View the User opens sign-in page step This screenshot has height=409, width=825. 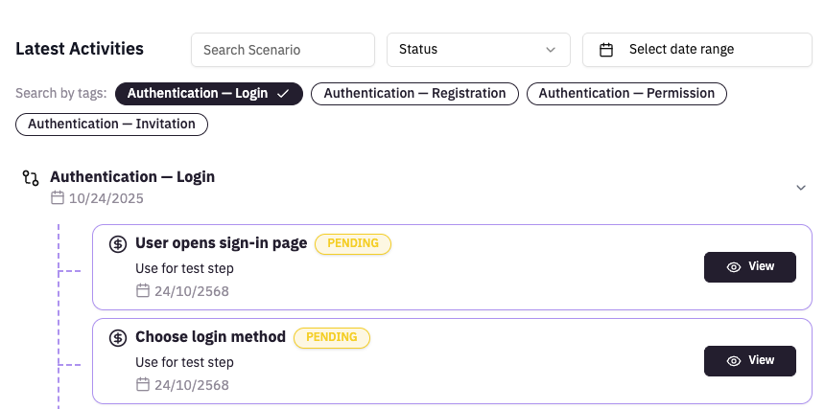coord(749,267)
